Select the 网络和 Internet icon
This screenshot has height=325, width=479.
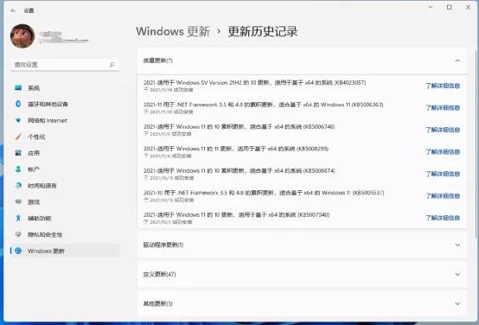[x=18, y=120]
